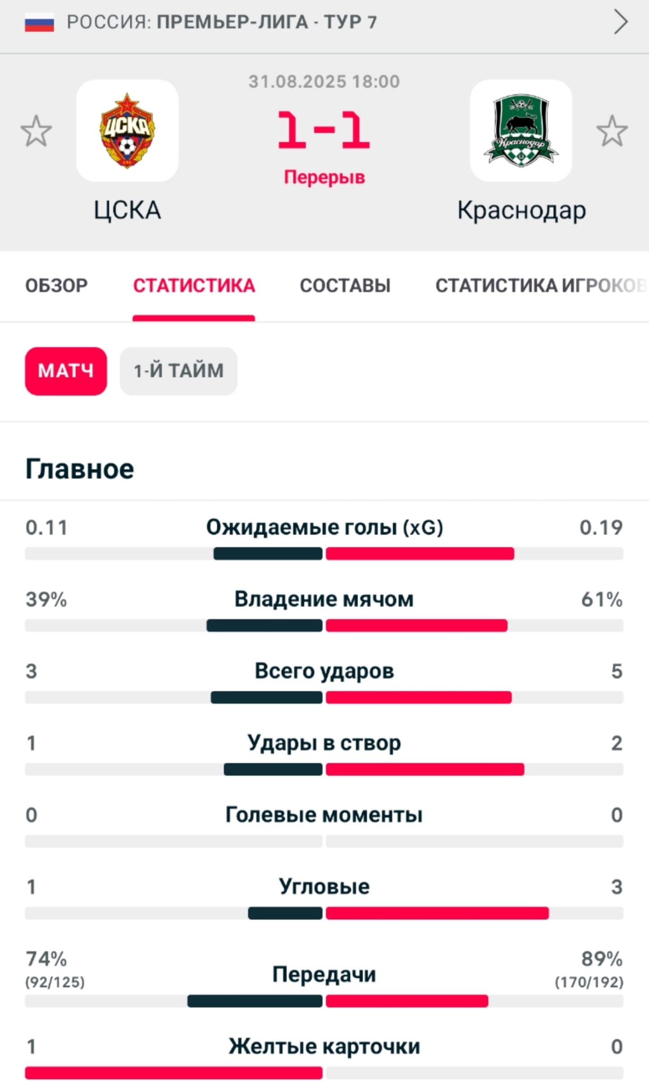Favorite ЦСКА with the left star icon
This screenshot has height=1087, width=649.
tap(37, 131)
